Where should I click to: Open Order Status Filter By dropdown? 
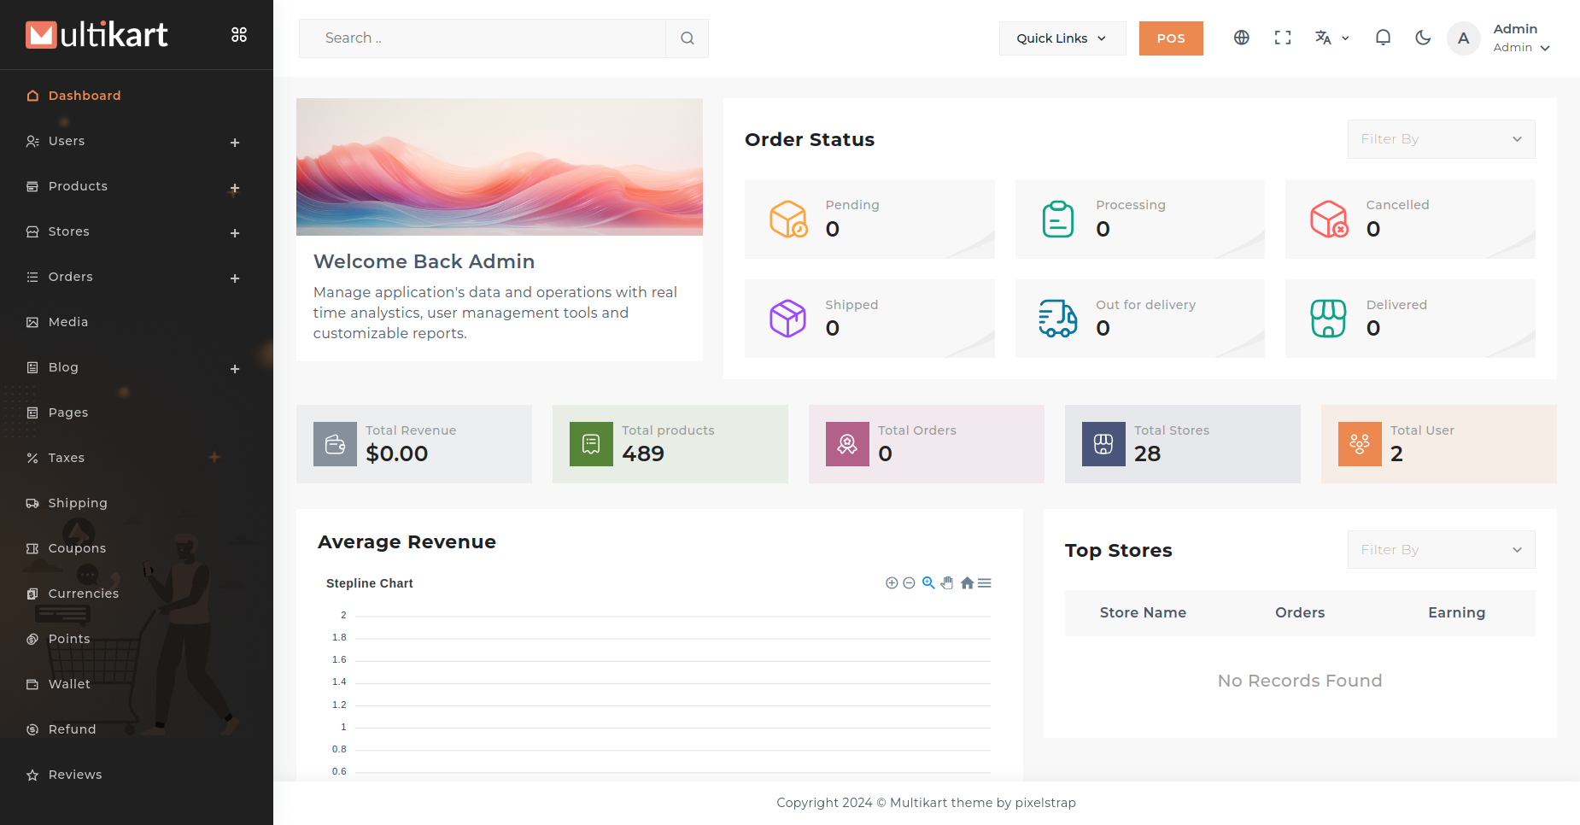point(1441,139)
